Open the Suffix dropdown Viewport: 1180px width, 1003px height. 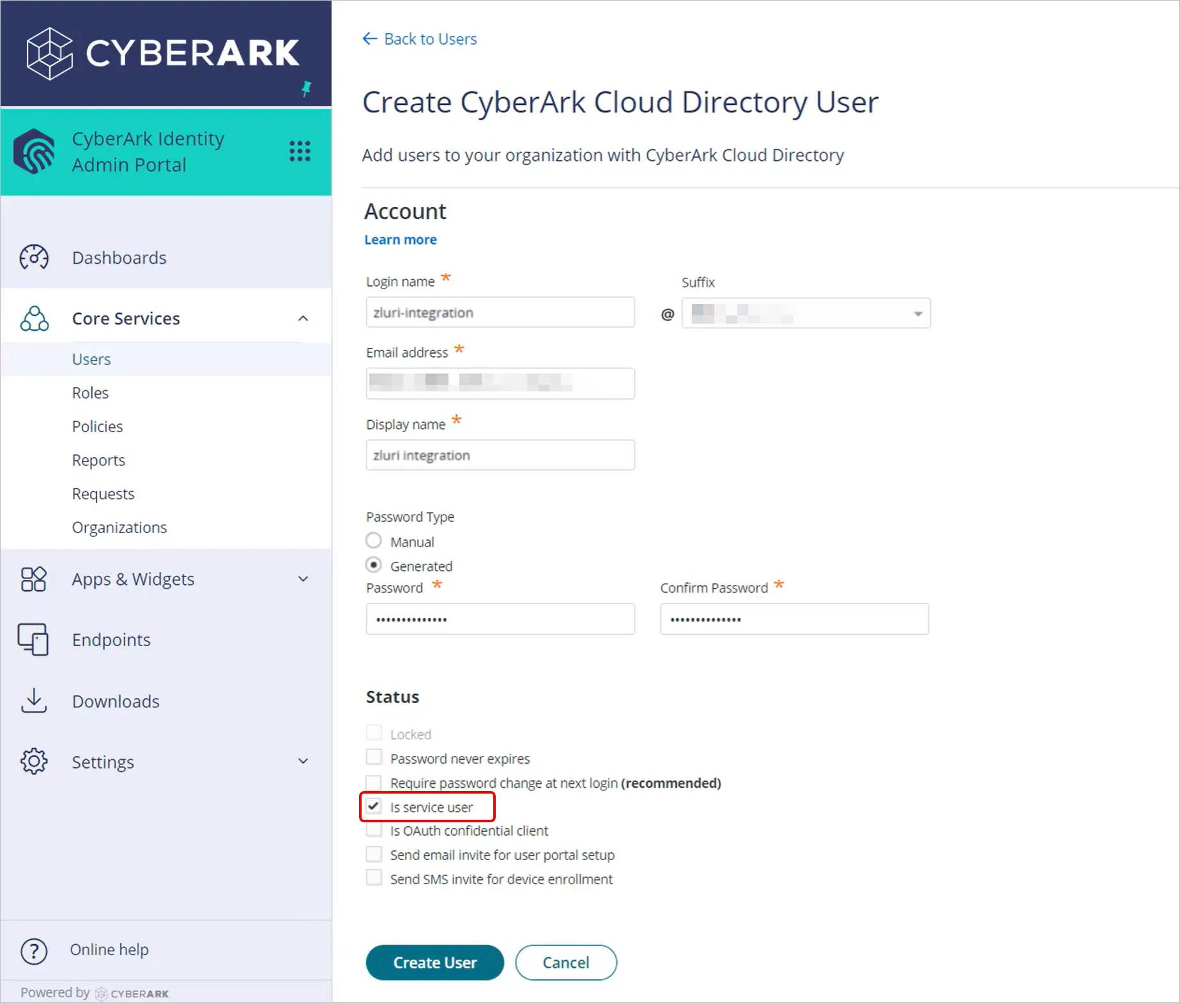pyautogui.click(x=806, y=313)
